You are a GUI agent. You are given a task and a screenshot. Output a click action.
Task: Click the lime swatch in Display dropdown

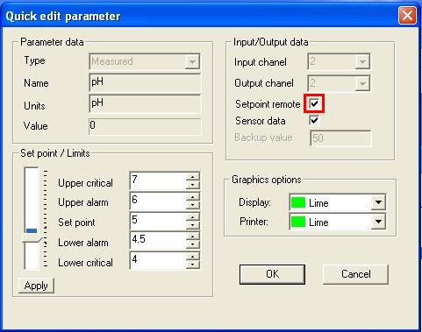(298, 202)
